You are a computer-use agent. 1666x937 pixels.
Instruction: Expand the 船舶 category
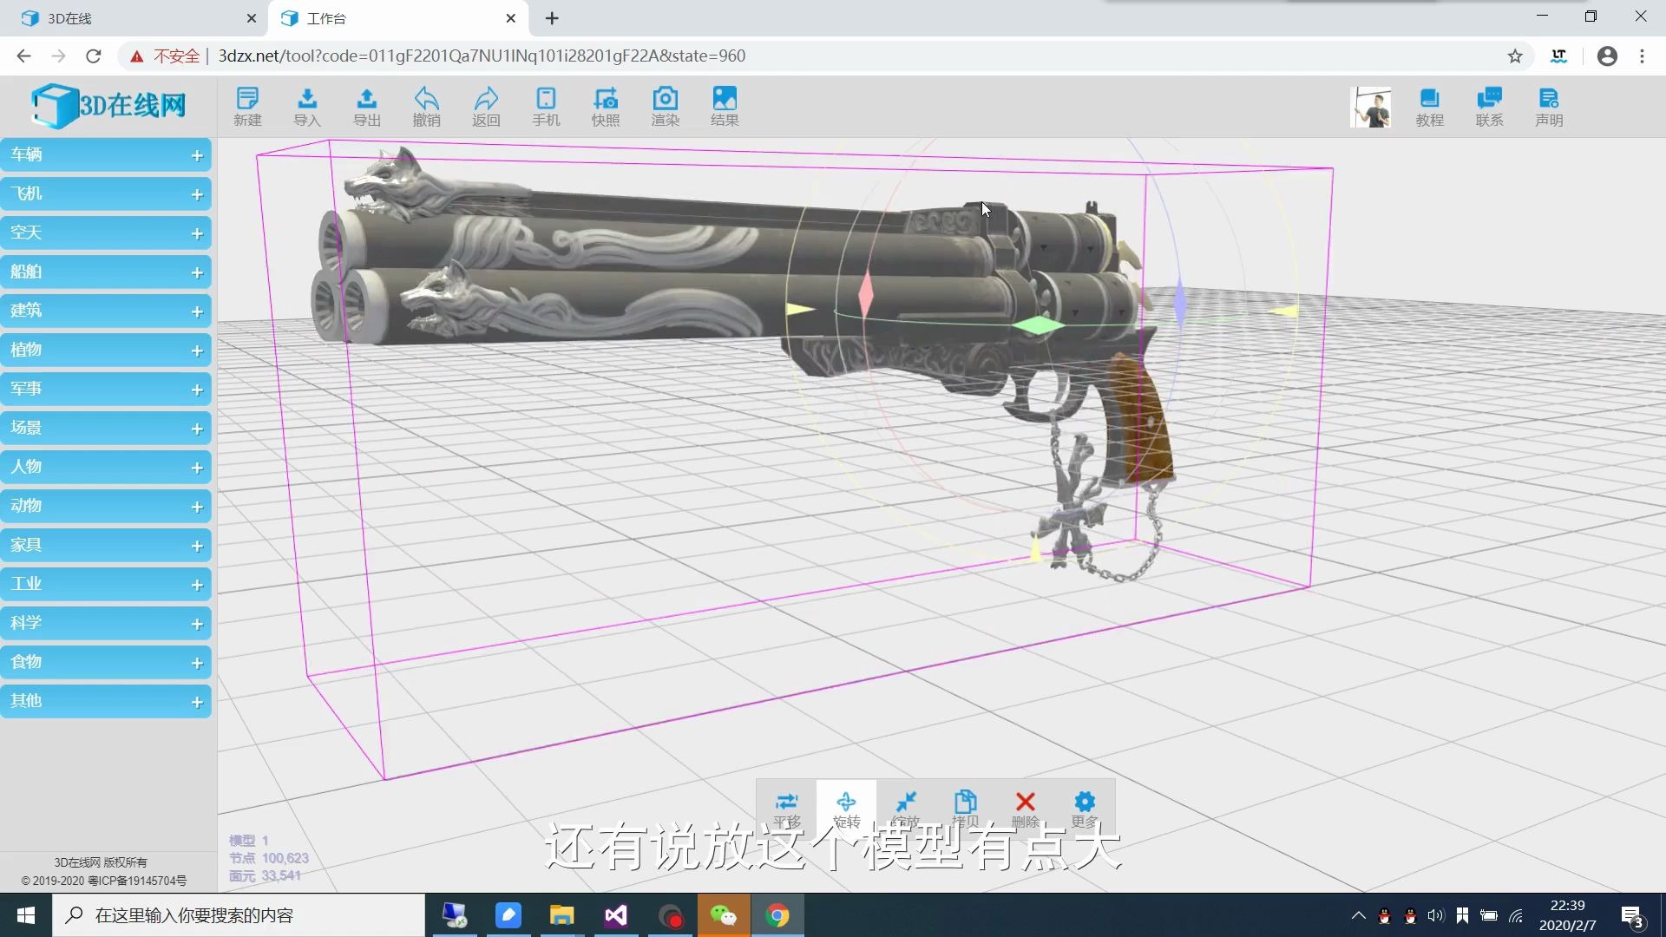click(x=106, y=272)
